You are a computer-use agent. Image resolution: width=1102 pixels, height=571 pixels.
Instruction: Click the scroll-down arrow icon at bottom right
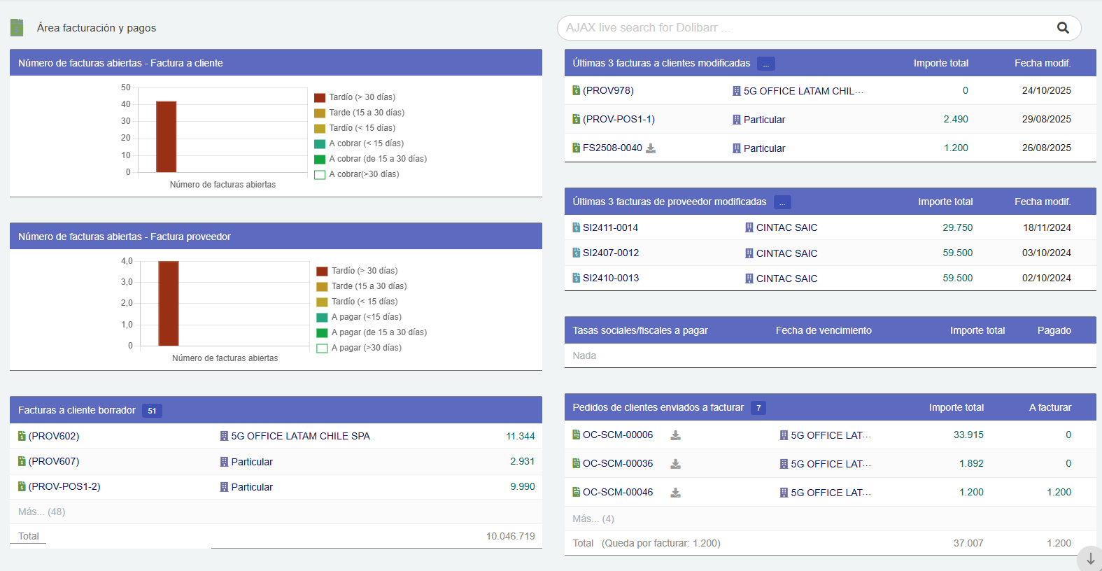pos(1089,559)
